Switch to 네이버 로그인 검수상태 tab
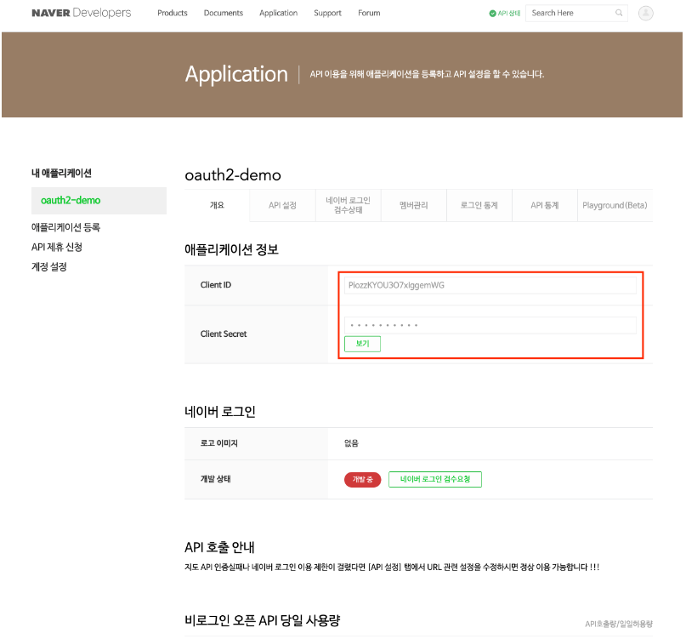 click(x=349, y=205)
